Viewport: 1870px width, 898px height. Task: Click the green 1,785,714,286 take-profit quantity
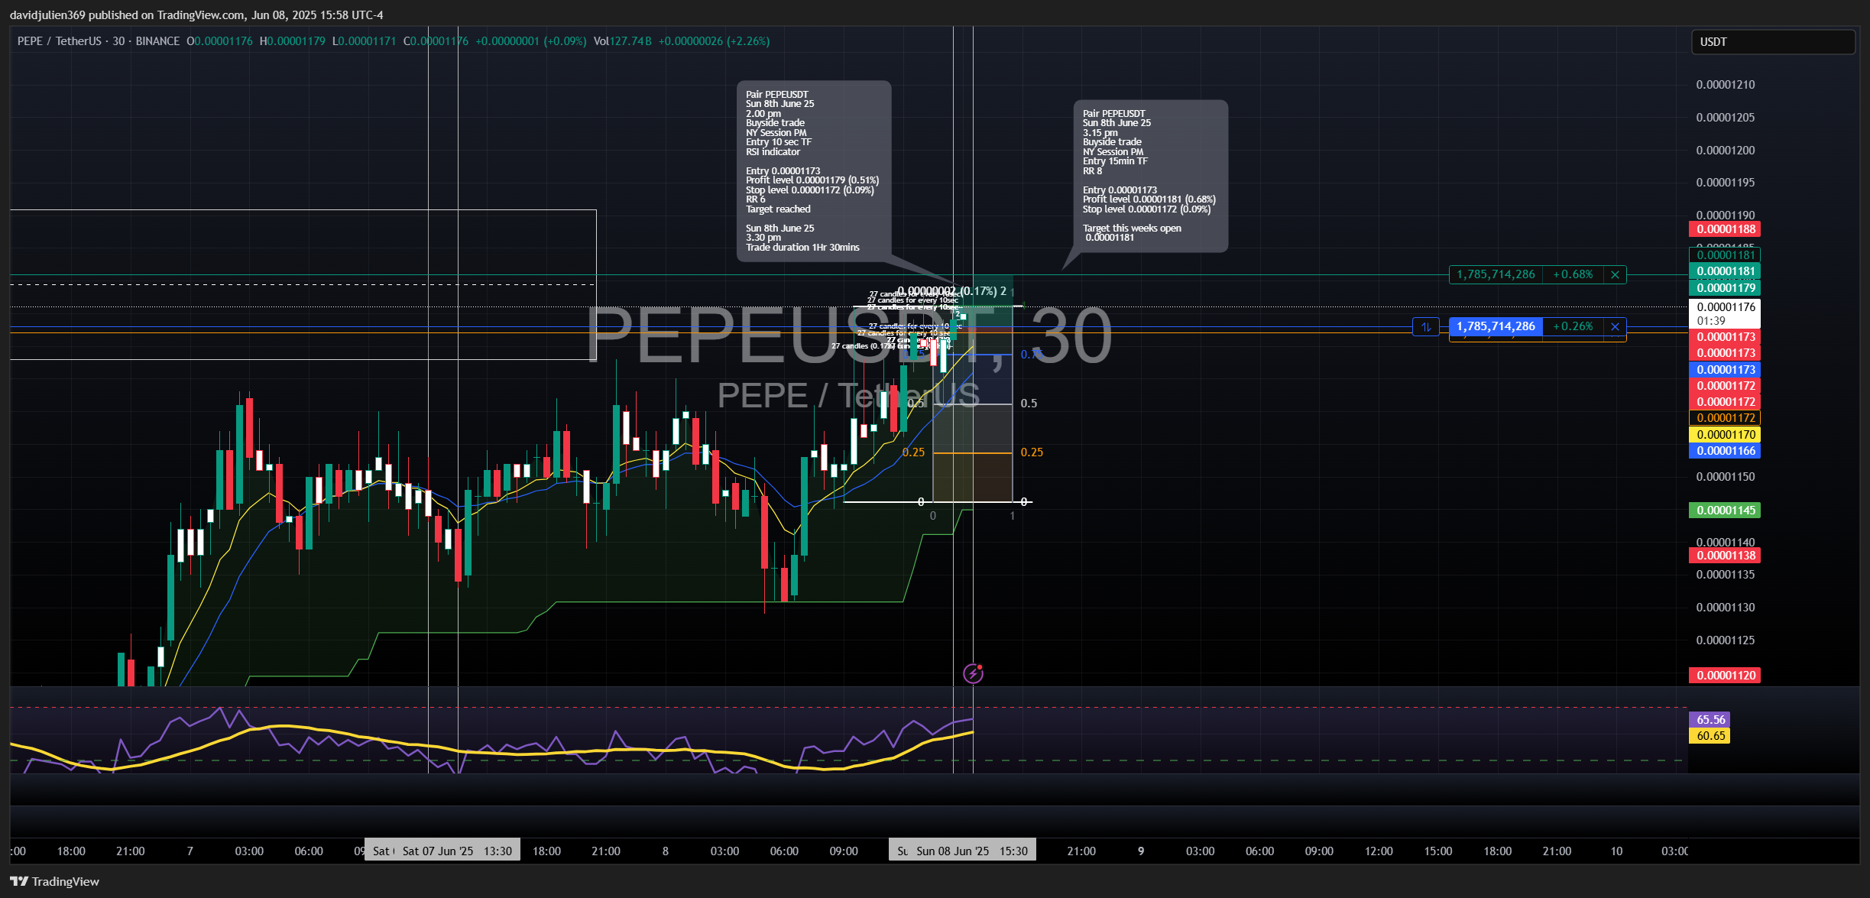1496,274
